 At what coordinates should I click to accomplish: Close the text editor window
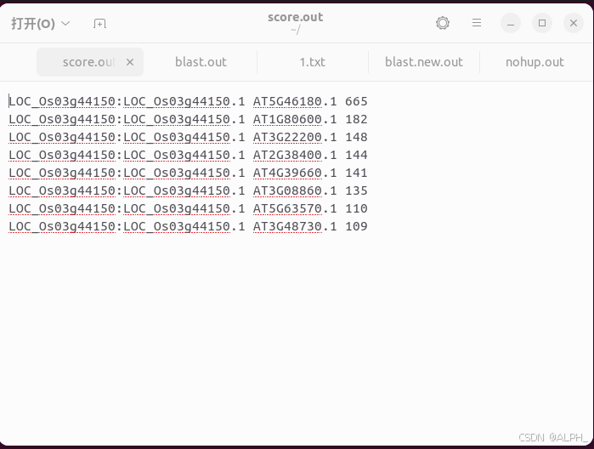point(574,23)
